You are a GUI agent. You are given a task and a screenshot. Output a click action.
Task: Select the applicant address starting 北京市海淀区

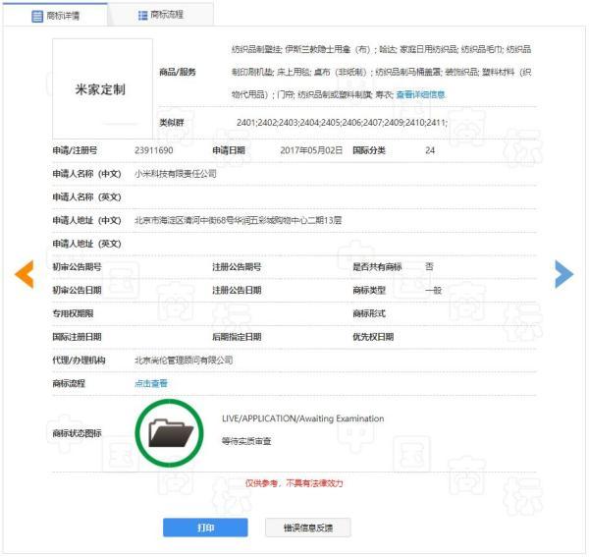pos(239,220)
